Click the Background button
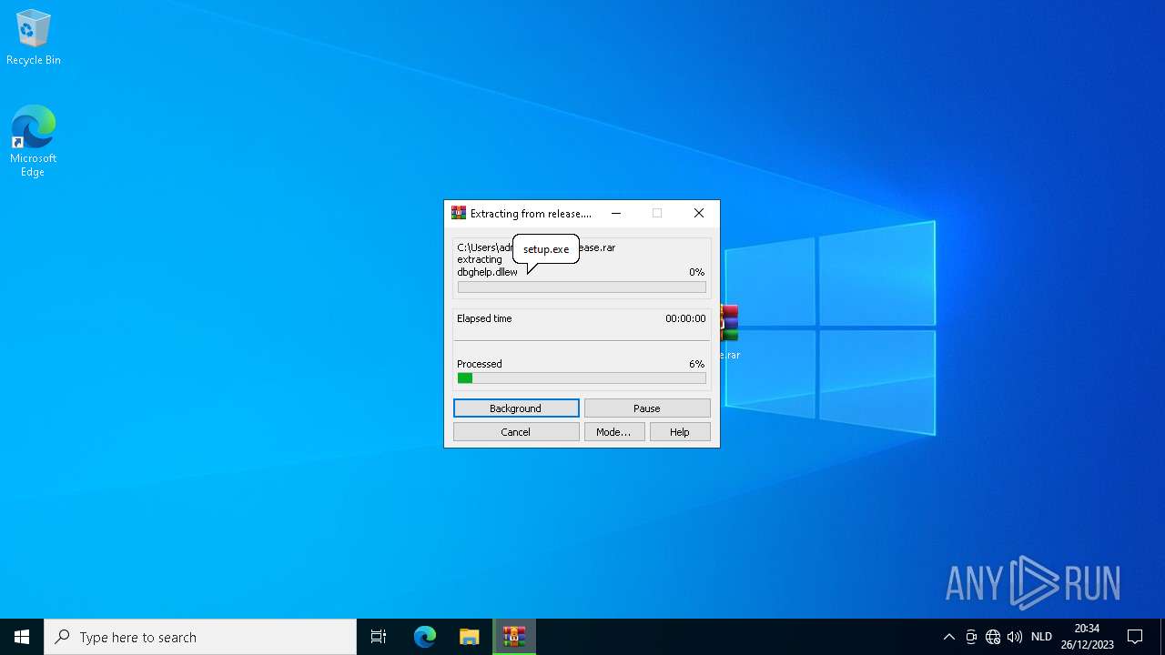The width and height of the screenshot is (1165, 655). [516, 408]
